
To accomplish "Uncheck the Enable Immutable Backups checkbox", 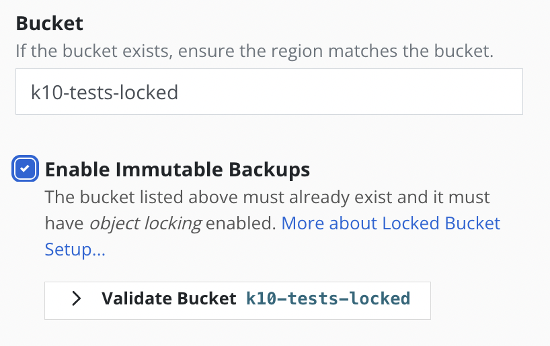I will pos(25,170).
